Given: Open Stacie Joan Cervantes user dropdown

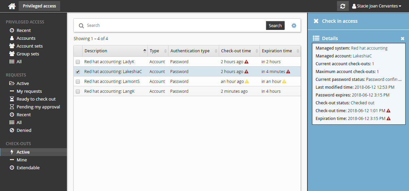Looking at the screenshot, I should (x=377, y=6).
